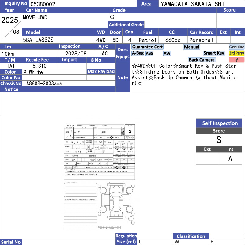Click the Regulation label

click(x=126, y=236)
